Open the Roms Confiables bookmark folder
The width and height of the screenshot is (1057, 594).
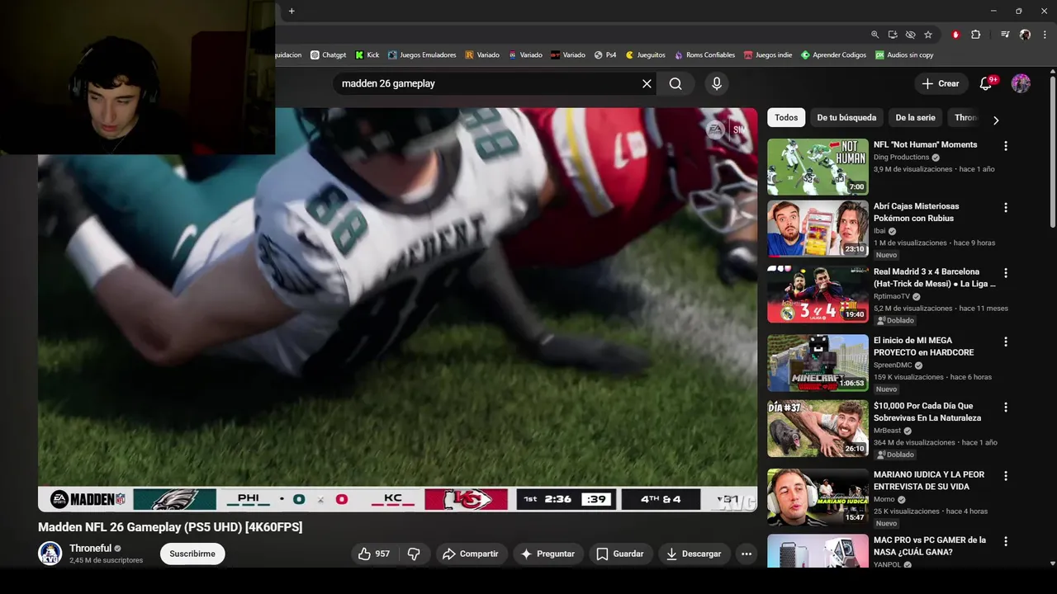704,55
